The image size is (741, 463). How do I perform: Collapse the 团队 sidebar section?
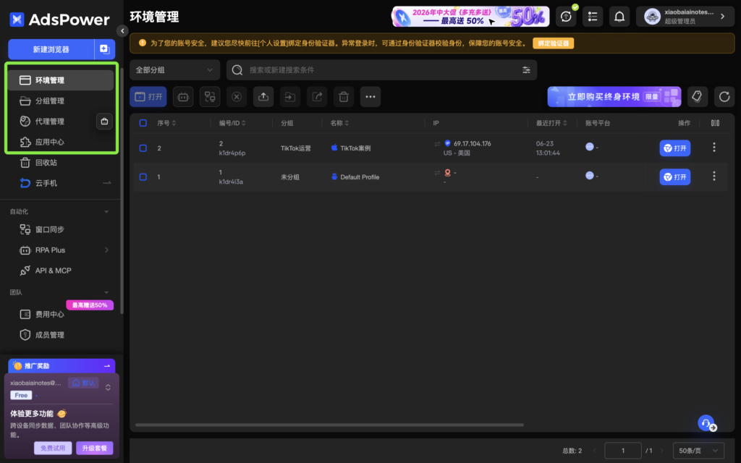point(106,292)
